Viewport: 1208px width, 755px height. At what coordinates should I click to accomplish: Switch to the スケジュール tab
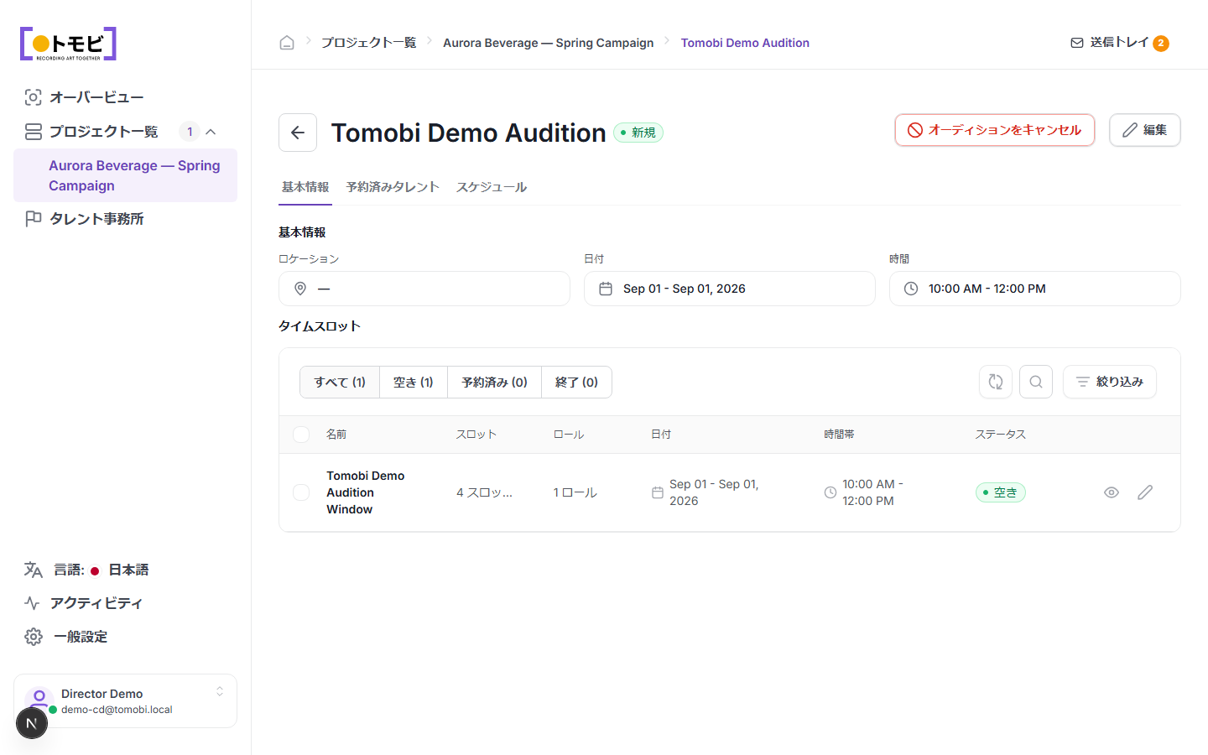492,187
